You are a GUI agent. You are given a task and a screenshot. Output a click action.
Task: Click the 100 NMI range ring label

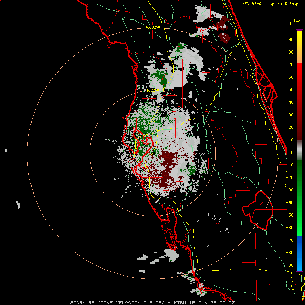[x=152, y=28]
